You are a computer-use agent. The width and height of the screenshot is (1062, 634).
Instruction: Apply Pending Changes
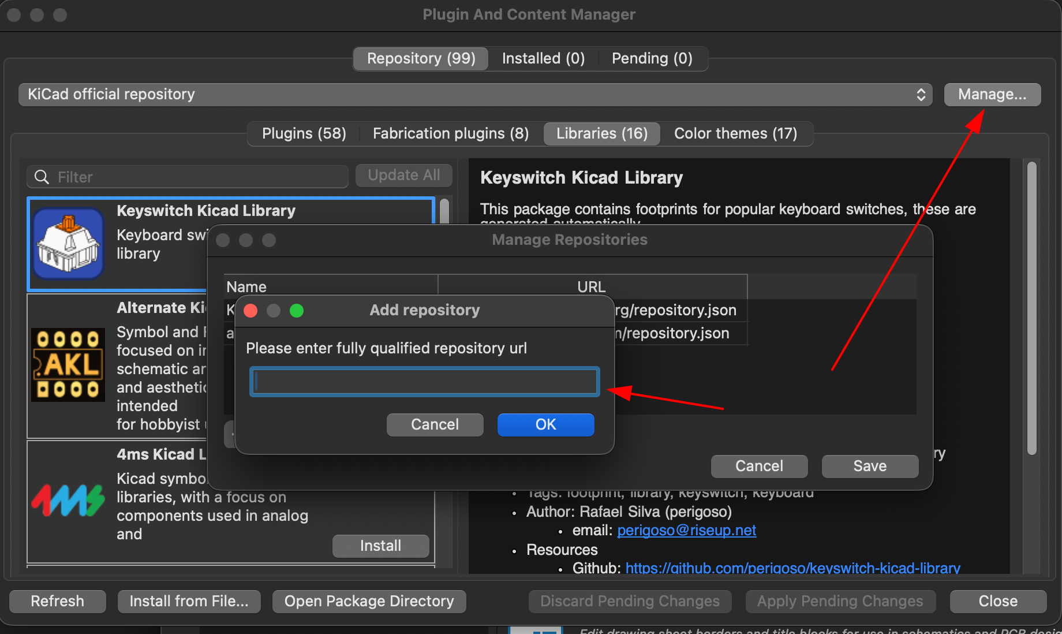coord(840,601)
